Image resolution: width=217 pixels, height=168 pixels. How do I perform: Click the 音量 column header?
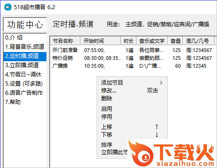pyautogui.click(x=176, y=41)
